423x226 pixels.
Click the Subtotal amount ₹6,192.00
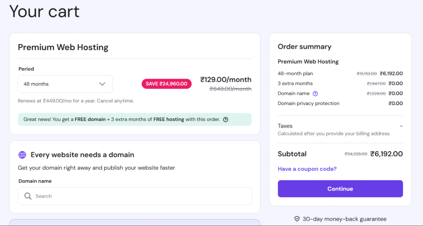(x=386, y=154)
